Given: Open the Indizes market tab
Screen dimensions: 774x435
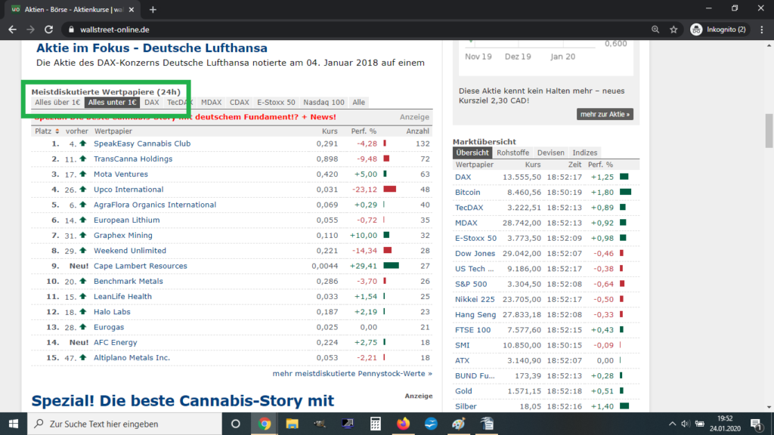Looking at the screenshot, I should coord(585,153).
